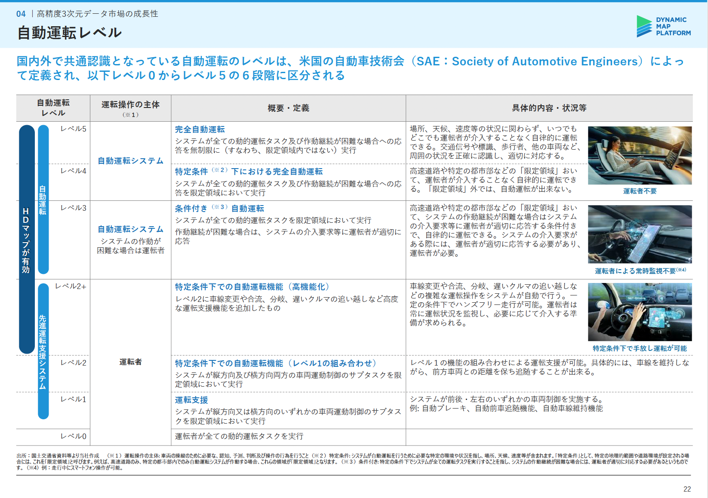Click the slide title 自動運転レベル

point(69,33)
